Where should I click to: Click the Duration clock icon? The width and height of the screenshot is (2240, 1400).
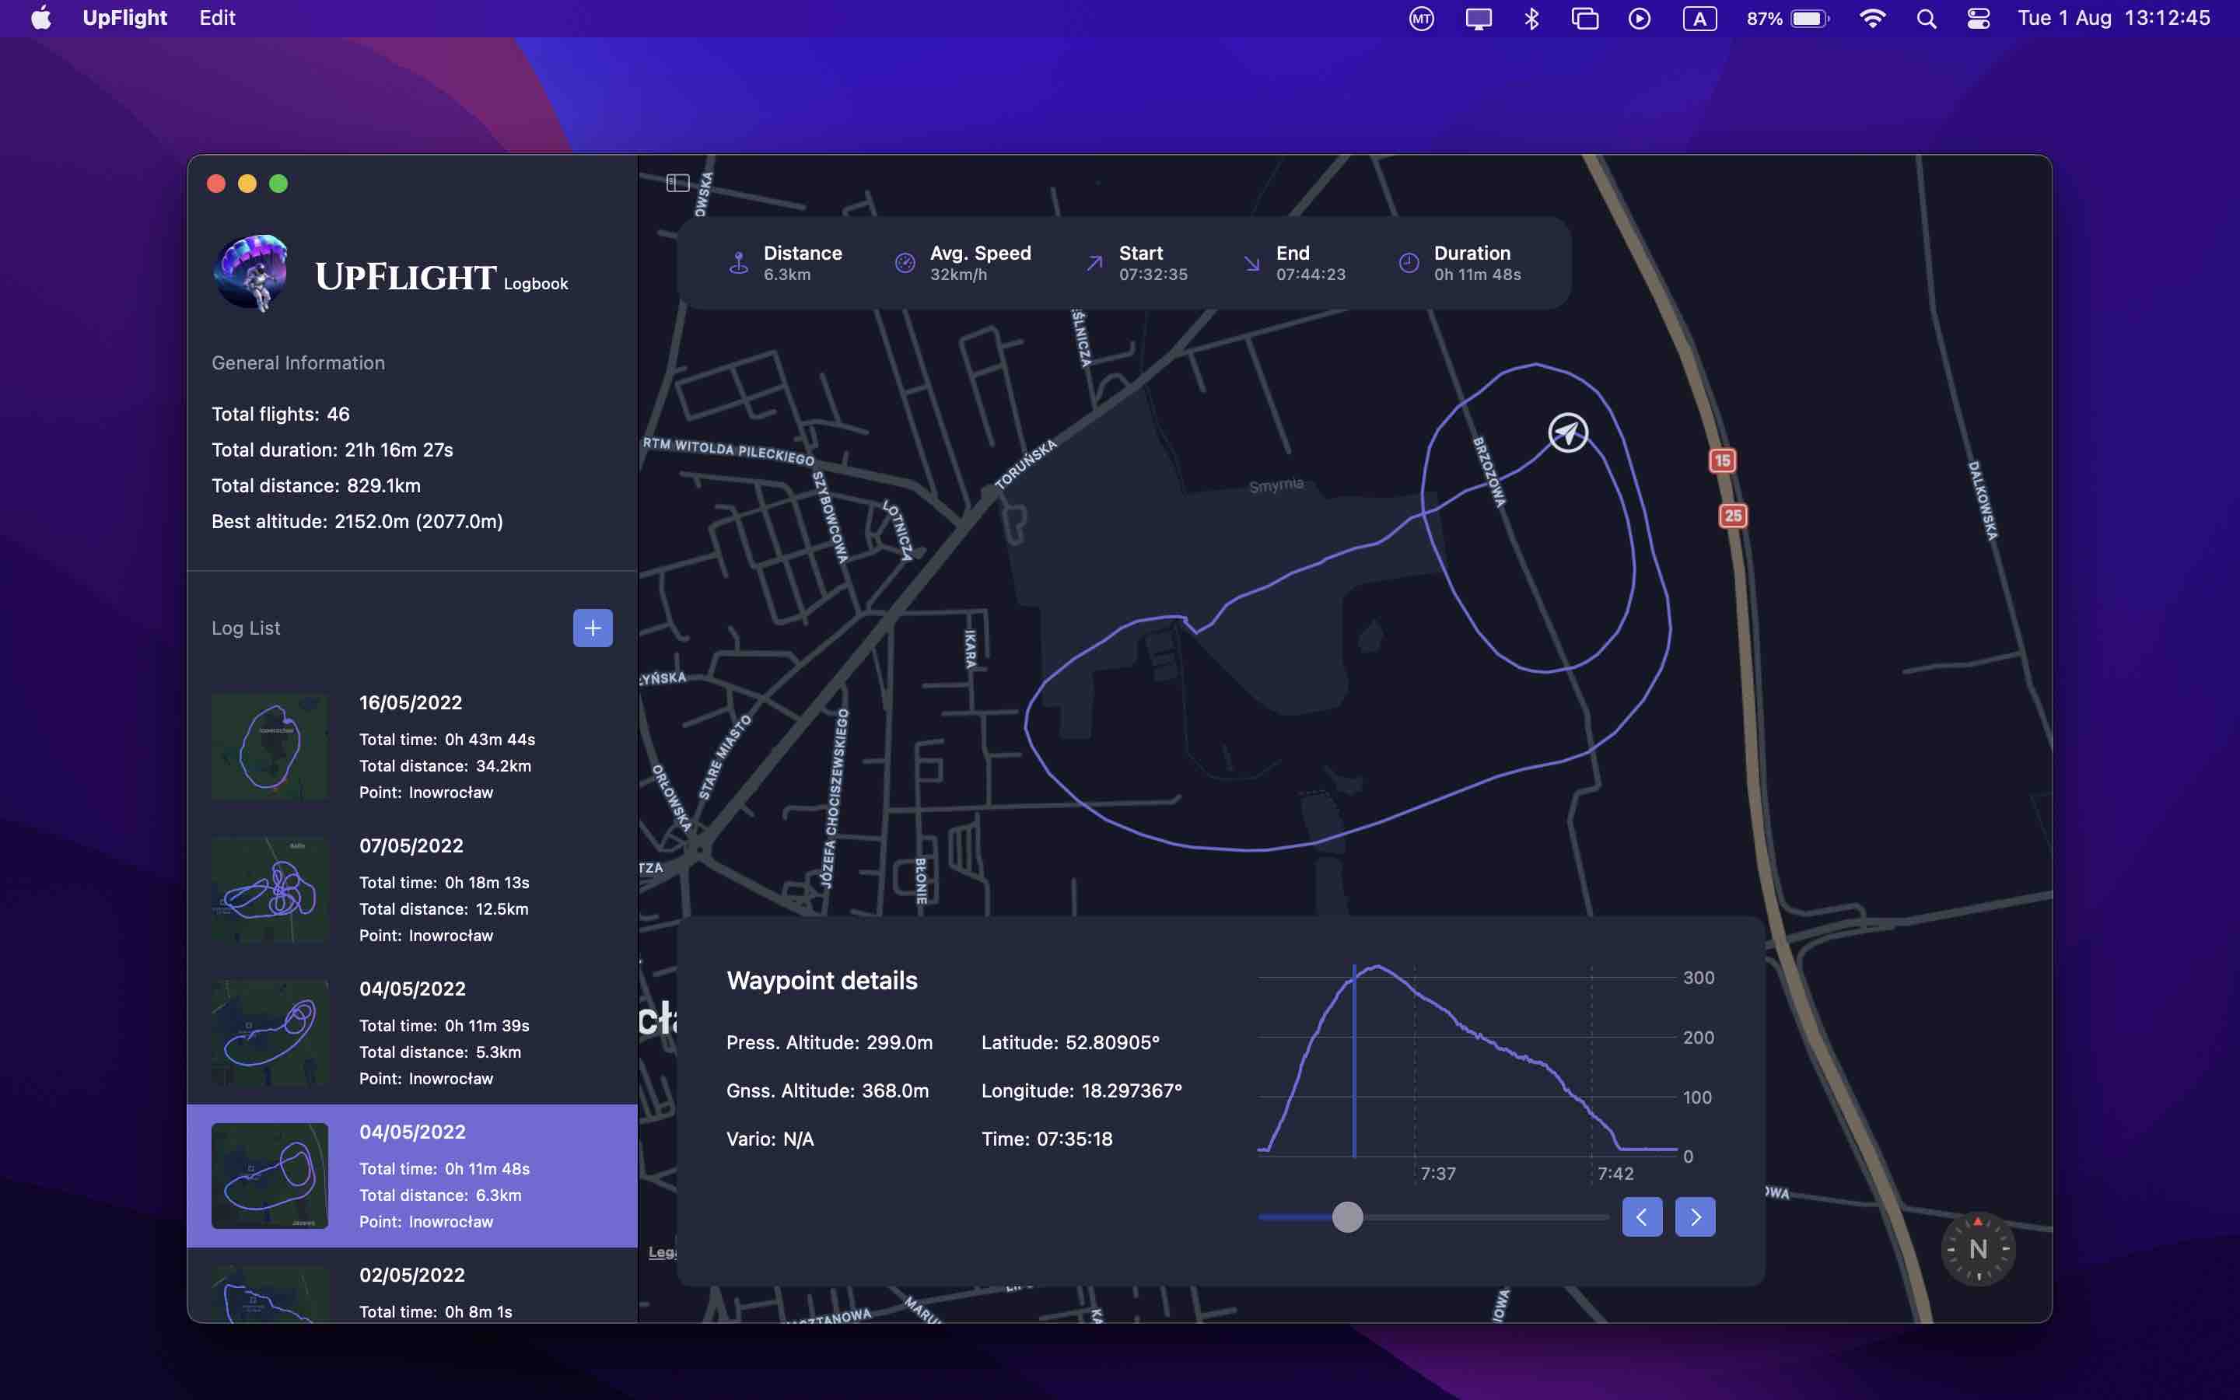coord(1409,264)
